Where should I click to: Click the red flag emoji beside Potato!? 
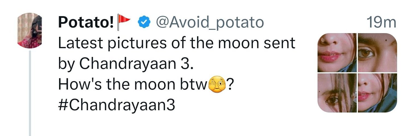[124, 22]
